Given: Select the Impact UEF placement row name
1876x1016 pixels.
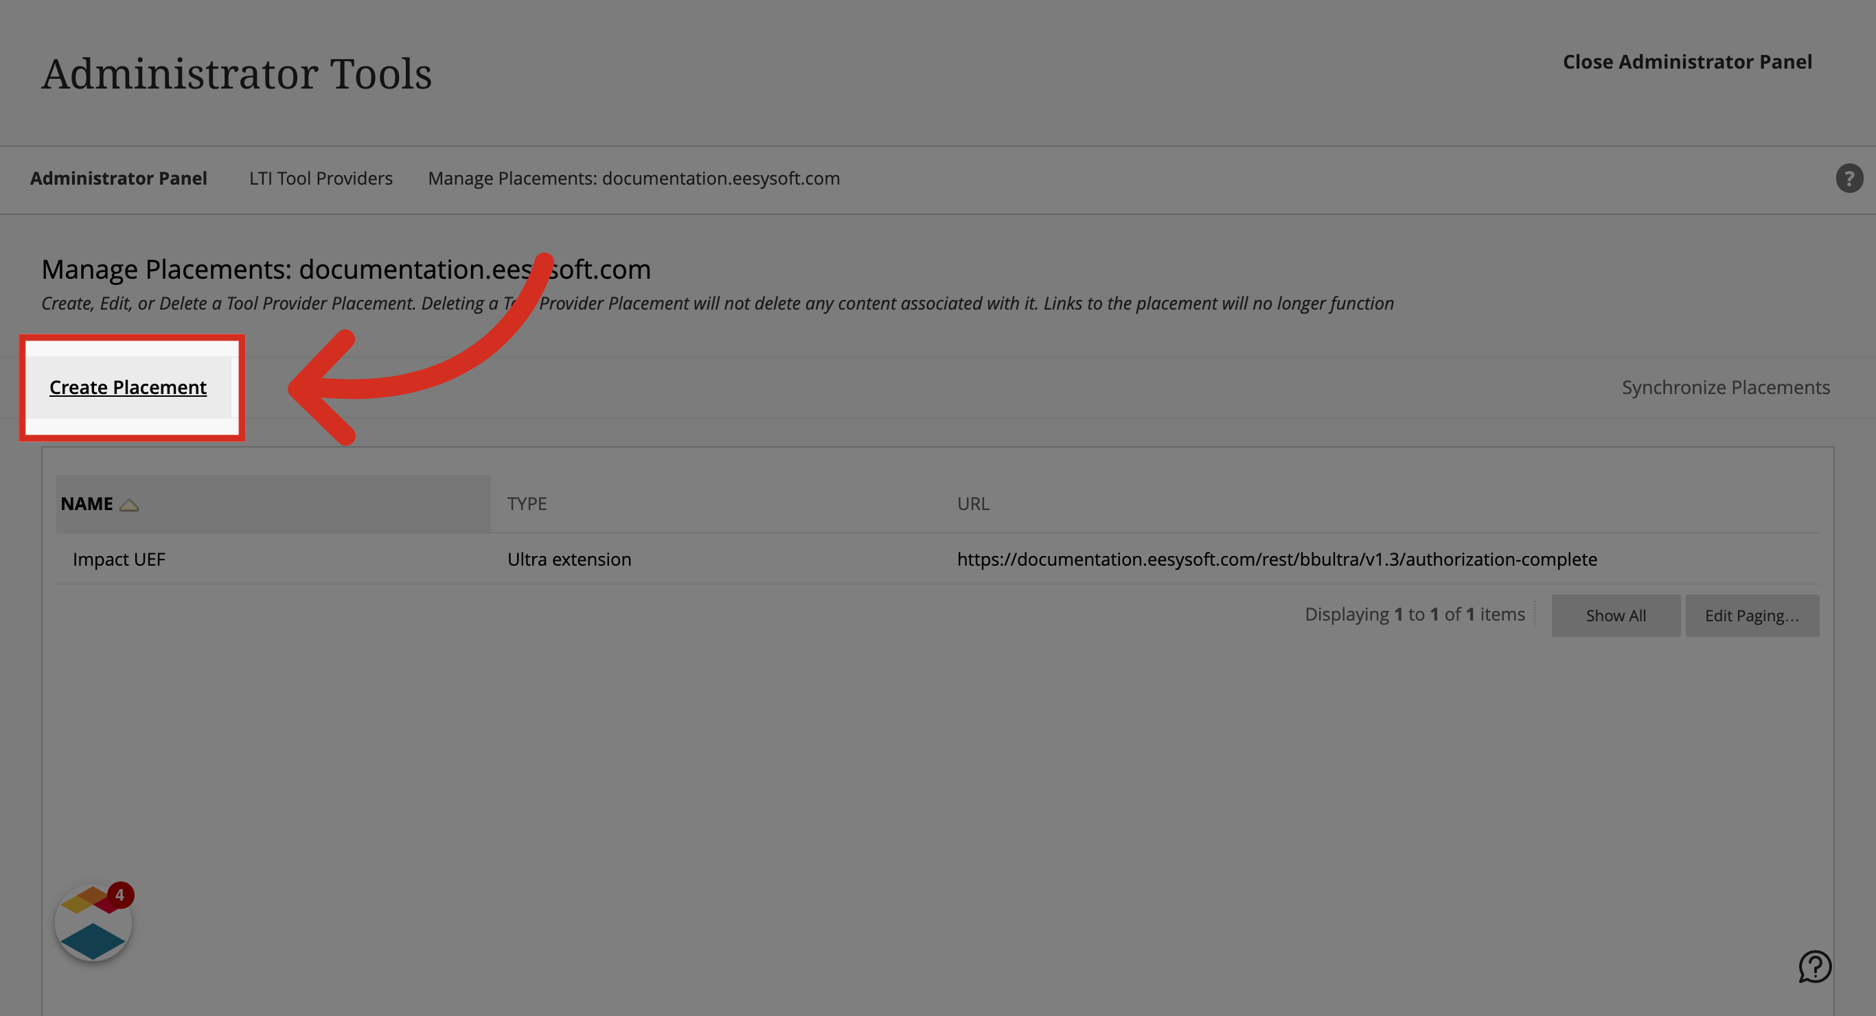Looking at the screenshot, I should (119, 559).
